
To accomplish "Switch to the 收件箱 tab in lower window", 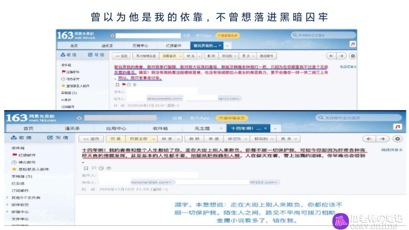I will (x=160, y=128).
